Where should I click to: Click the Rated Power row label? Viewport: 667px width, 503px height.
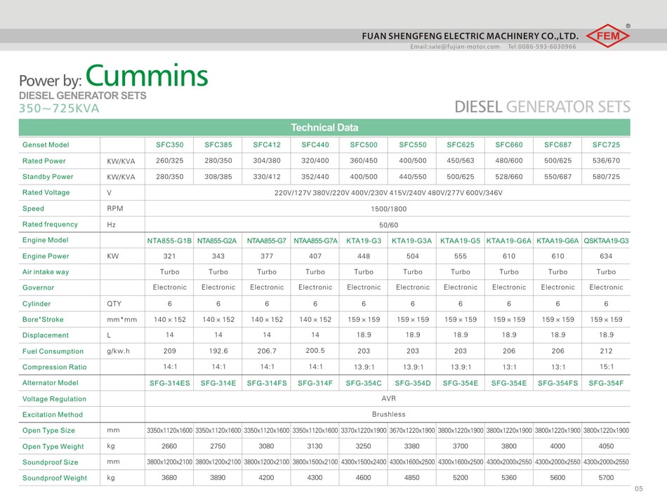point(44,161)
